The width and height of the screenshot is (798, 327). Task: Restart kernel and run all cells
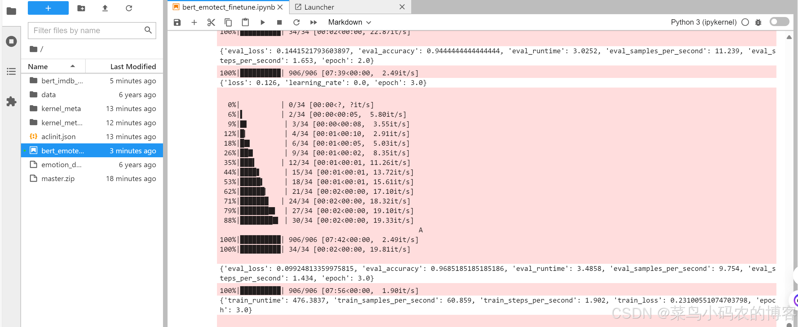point(314,22)
